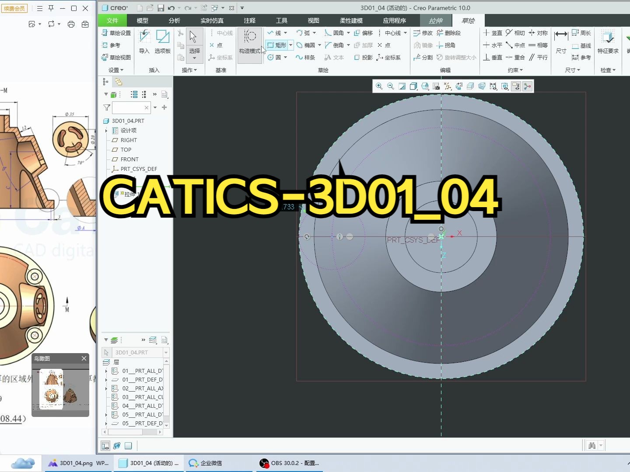Viewport: 630px width, 472px height.
Task: Select the 投影 project tool
Action: coord(363,57)
